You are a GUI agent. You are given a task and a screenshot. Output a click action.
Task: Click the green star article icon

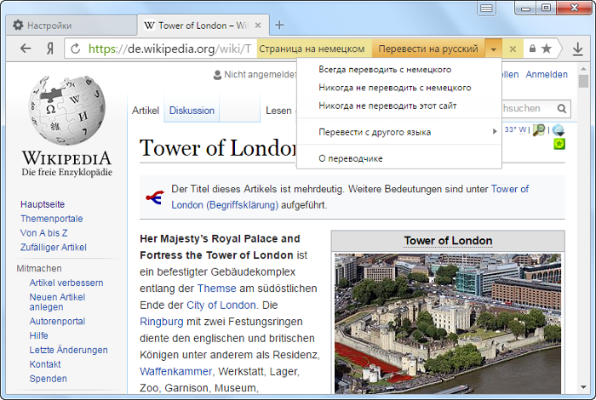click(559, 144)
